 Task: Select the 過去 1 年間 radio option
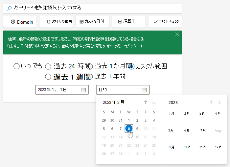coord(91,77)
